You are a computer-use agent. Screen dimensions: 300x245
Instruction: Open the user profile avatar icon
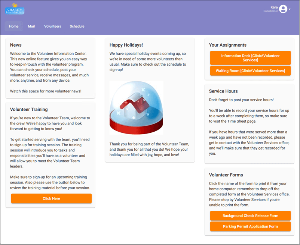283,9
